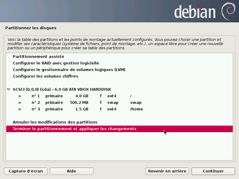Open the Aide help button
Image resolution: width=239 pixels, height=179 pixels.
(x=71, y=171)
